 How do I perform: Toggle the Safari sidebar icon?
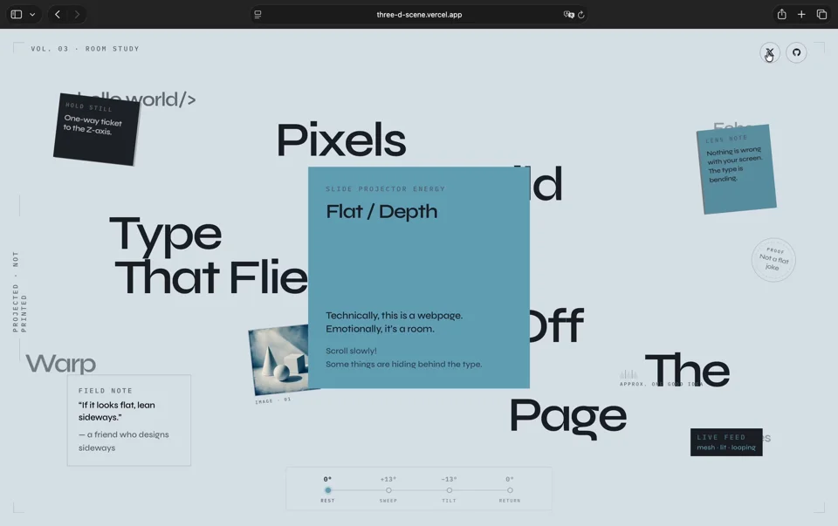point(17,15)
